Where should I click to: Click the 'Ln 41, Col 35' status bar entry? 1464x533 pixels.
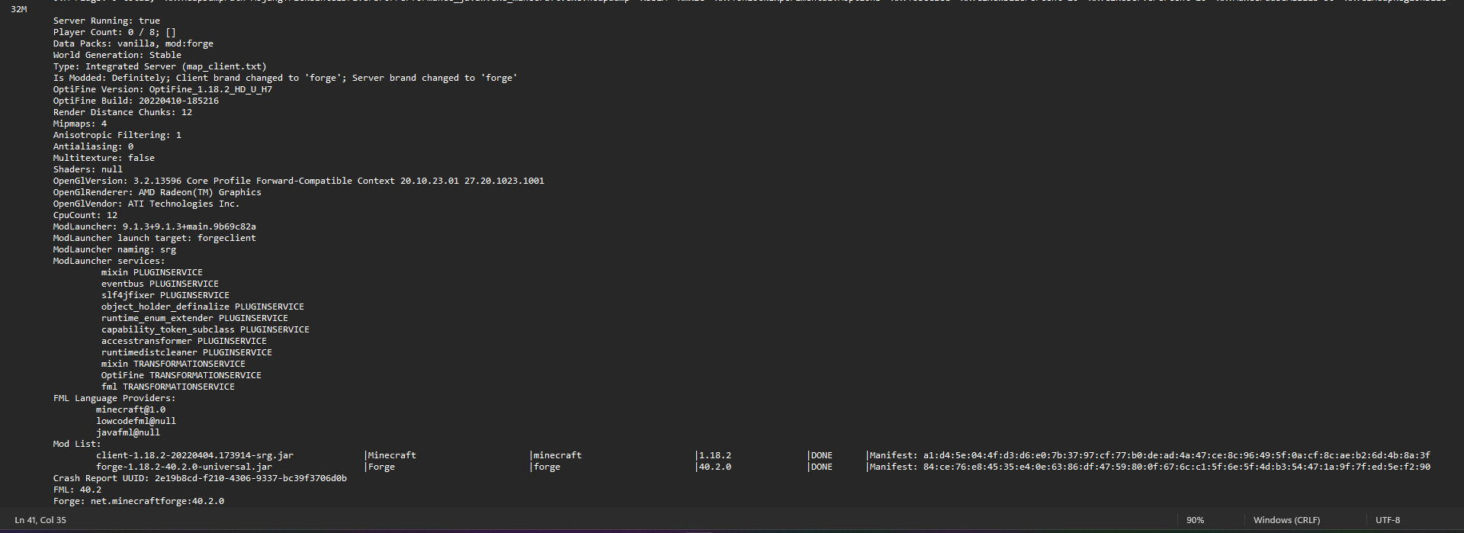point(40,520)
